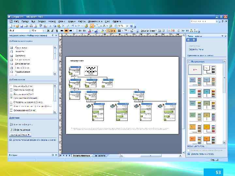Click Обновить данные action
Screen dimensions: 235x176
(x=22, y=130)
